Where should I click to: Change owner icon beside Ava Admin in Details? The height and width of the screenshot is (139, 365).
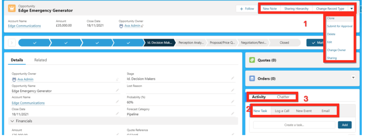[118, 79]
